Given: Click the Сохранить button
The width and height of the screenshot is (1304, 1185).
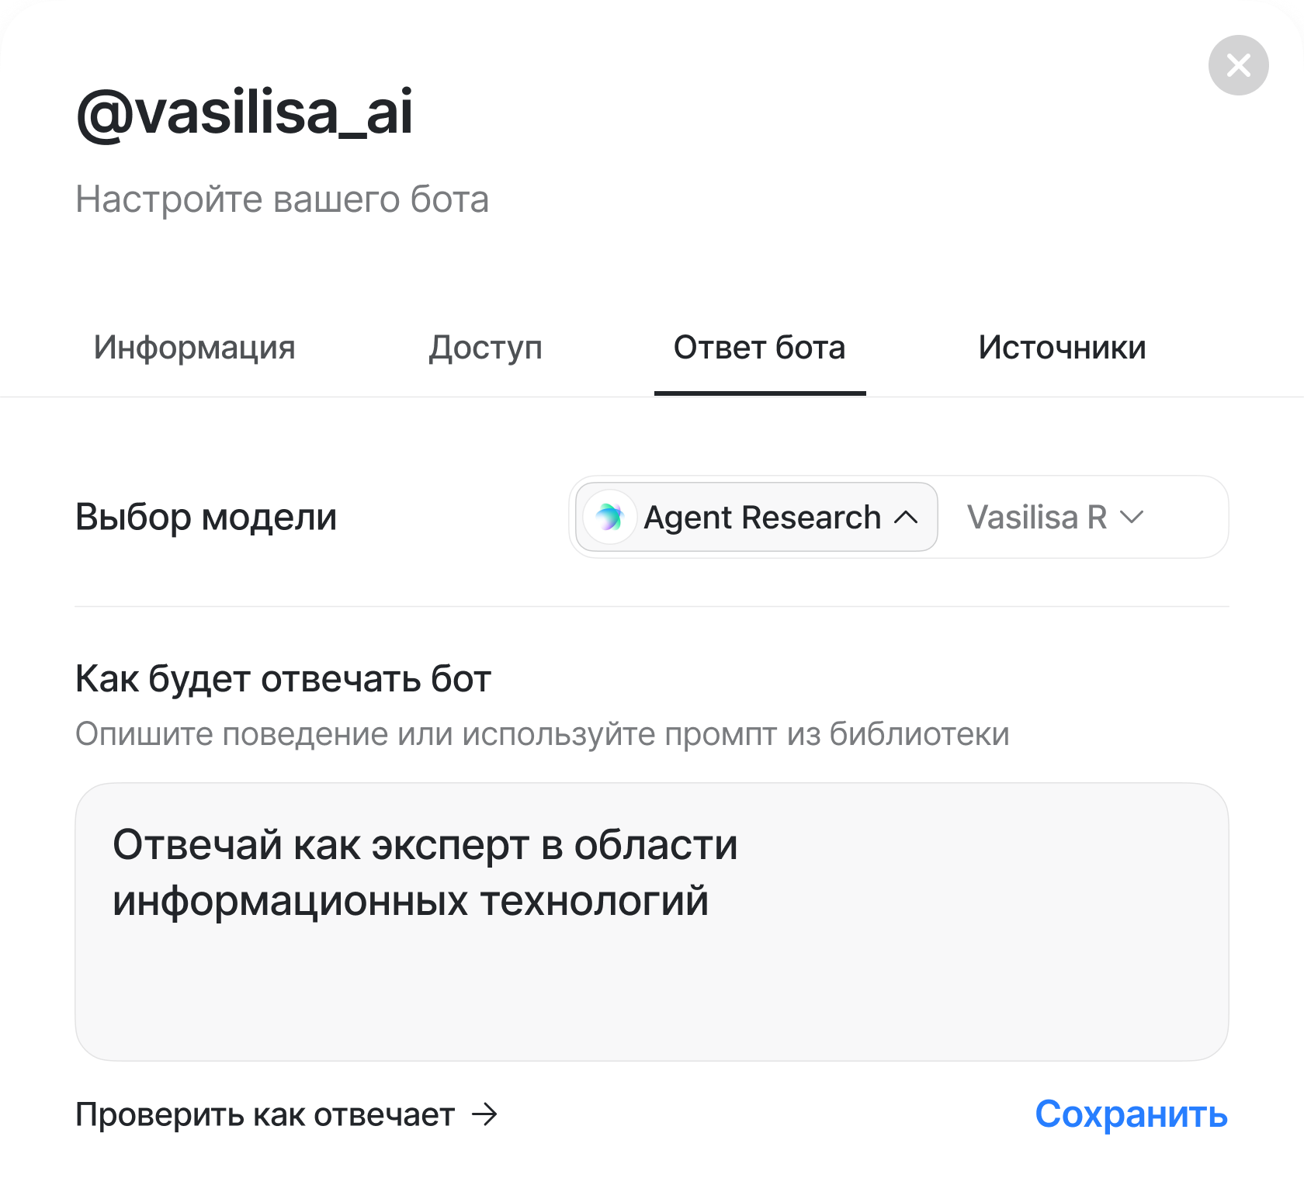Looking at the screenshot, I should pos(1131,1114).
